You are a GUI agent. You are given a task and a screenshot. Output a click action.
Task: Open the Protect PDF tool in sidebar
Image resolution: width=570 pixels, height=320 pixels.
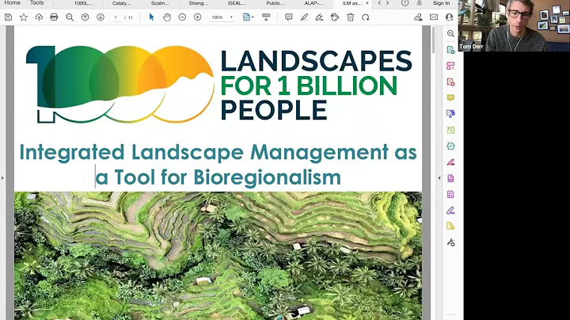point(450,178)
